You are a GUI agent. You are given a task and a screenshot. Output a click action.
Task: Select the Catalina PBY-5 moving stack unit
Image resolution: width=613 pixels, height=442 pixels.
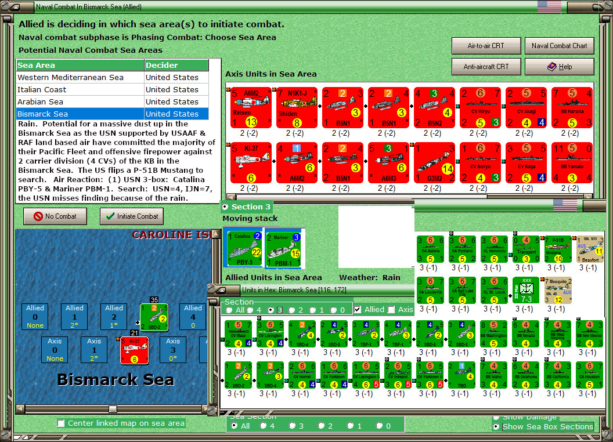click(244, 248)
